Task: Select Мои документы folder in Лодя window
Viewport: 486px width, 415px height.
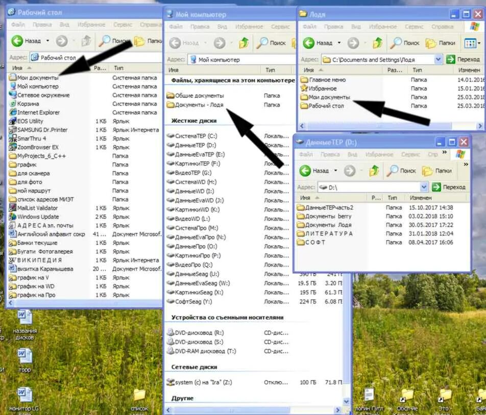Action: coord(325,97)
